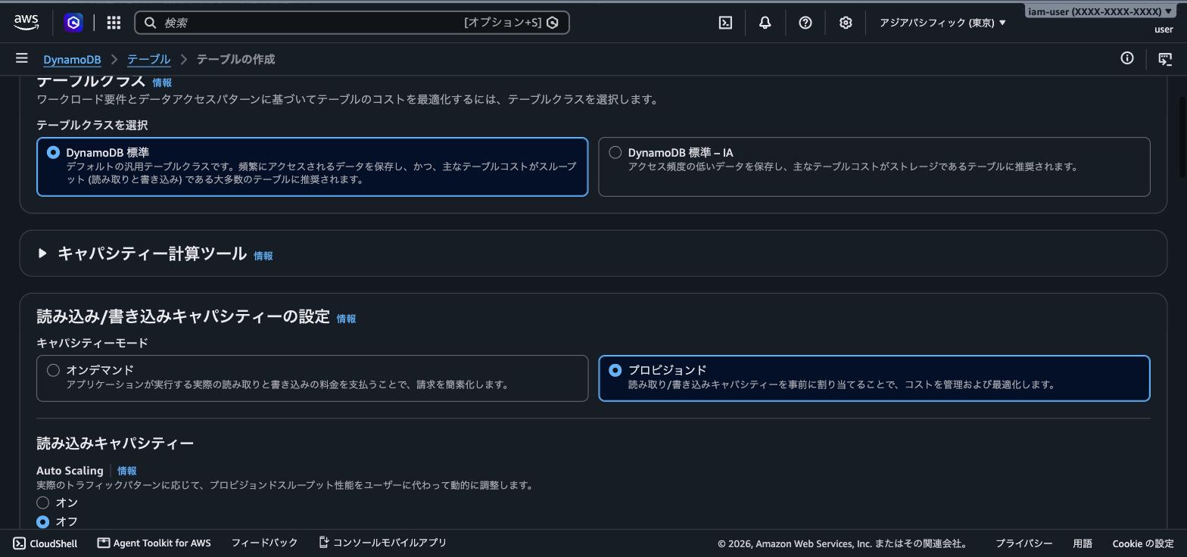Click the Amazon Q assistant icon in header
The height and width of the screenshot is (557, 1187).
(x=73, y=23)
